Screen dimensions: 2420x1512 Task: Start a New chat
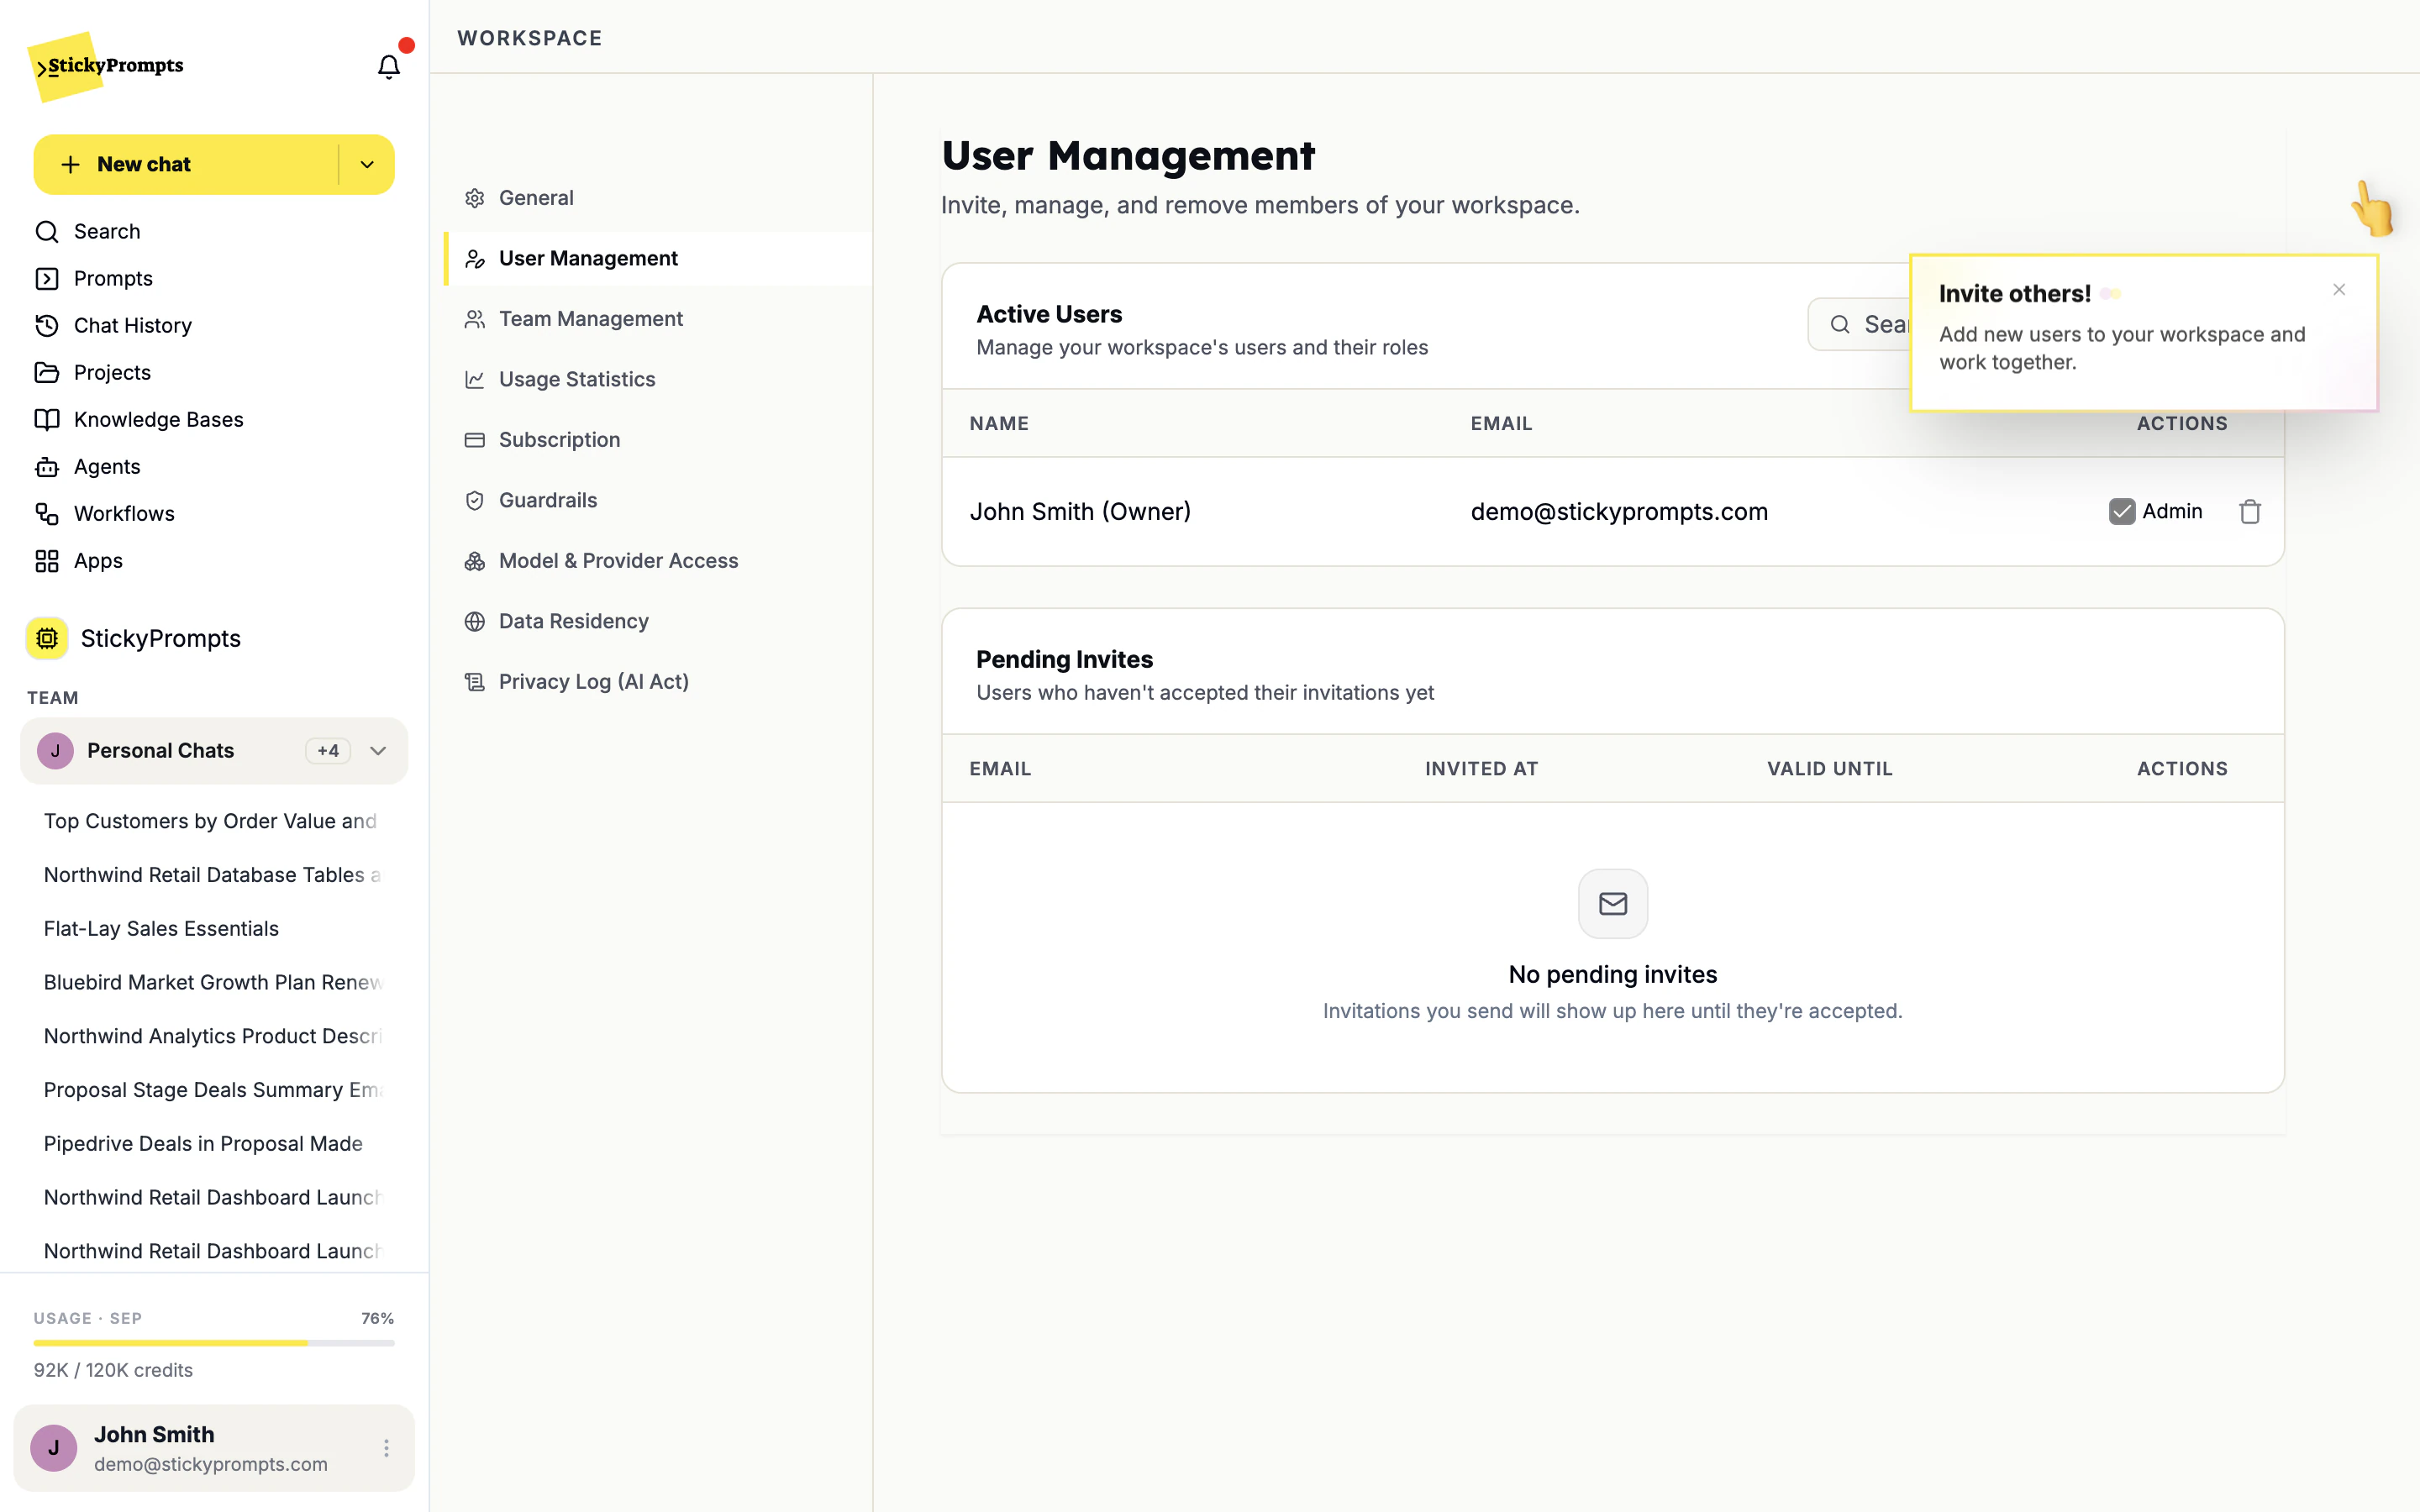tap(186, 164)
